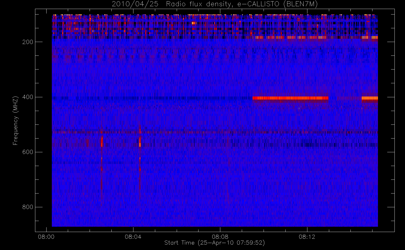Viewport: 405px width, 250px height.
Task: Click the 'Start Time (25-Apr-10 07:59:52)' axis label
Action: pos(215,243)
